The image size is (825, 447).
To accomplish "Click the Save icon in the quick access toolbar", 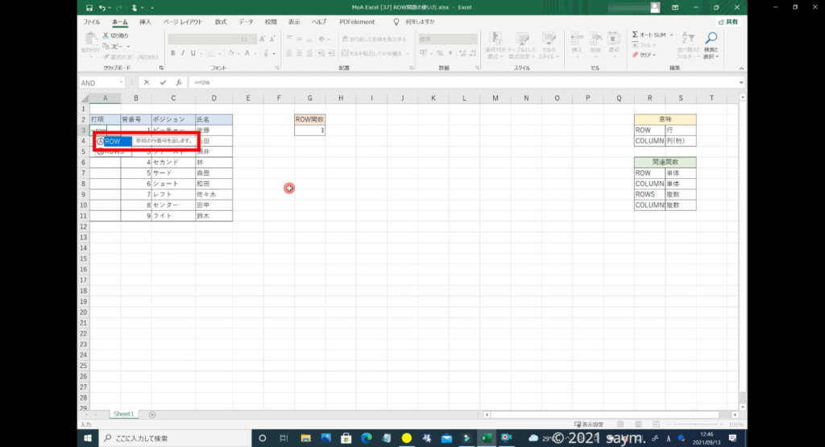I will click(89, 6).
